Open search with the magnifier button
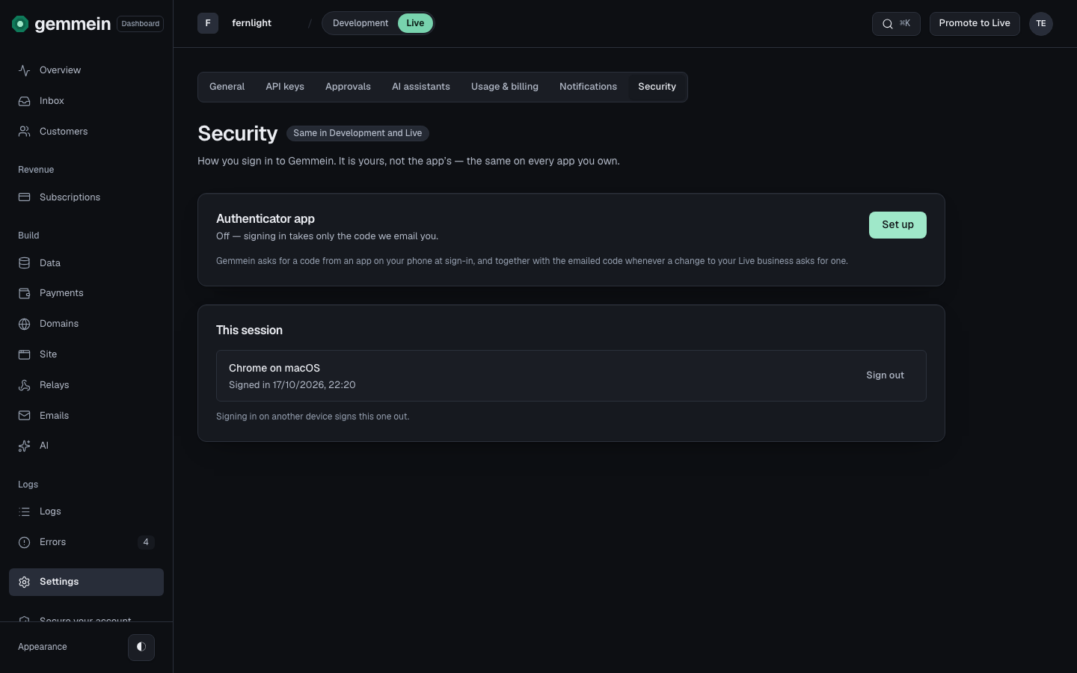 [x=896, y=24]
